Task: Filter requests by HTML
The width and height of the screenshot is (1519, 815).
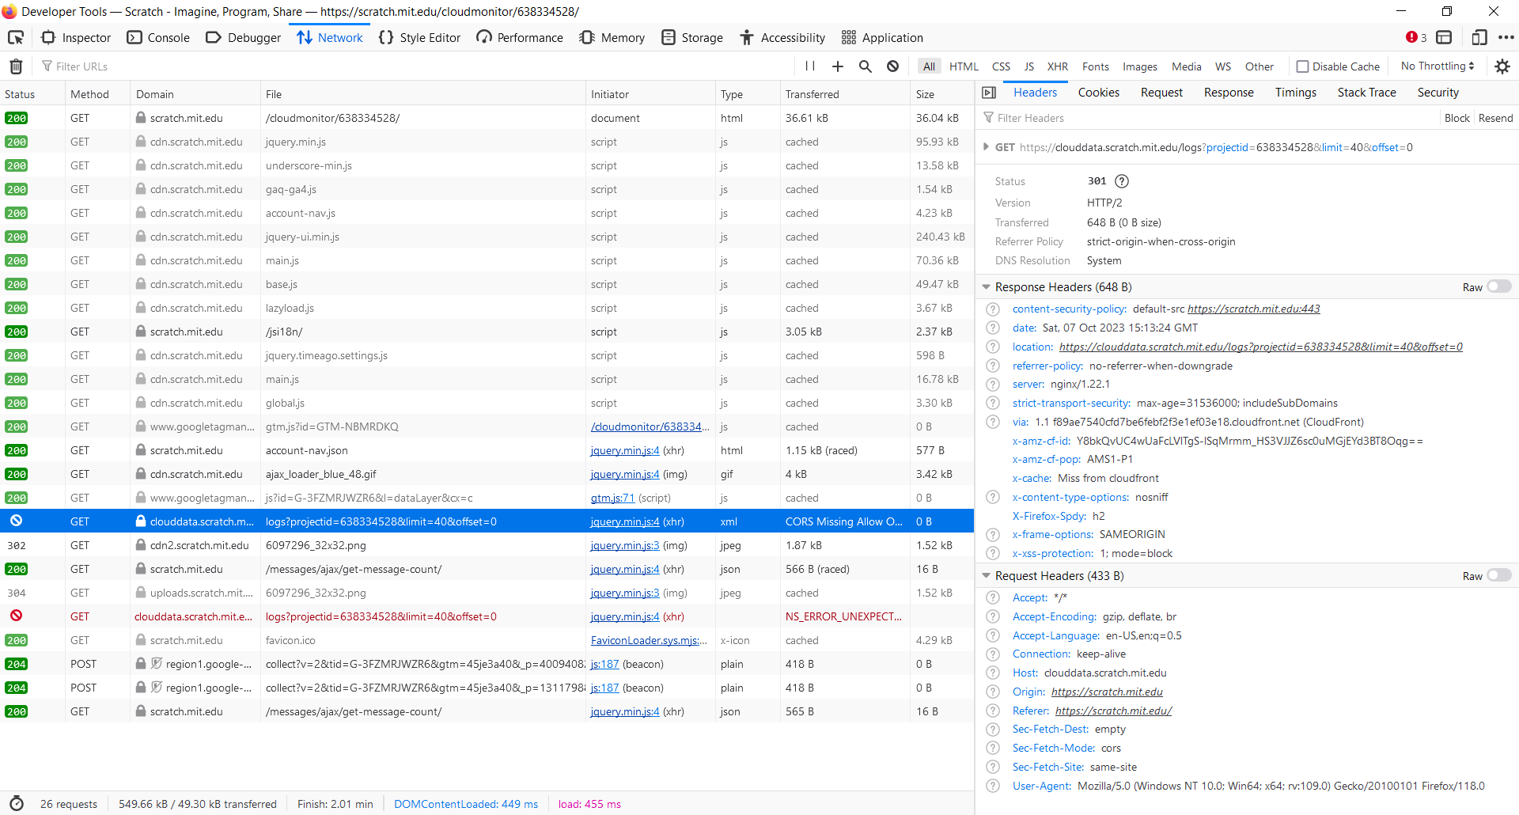Action: click(964, 66)
